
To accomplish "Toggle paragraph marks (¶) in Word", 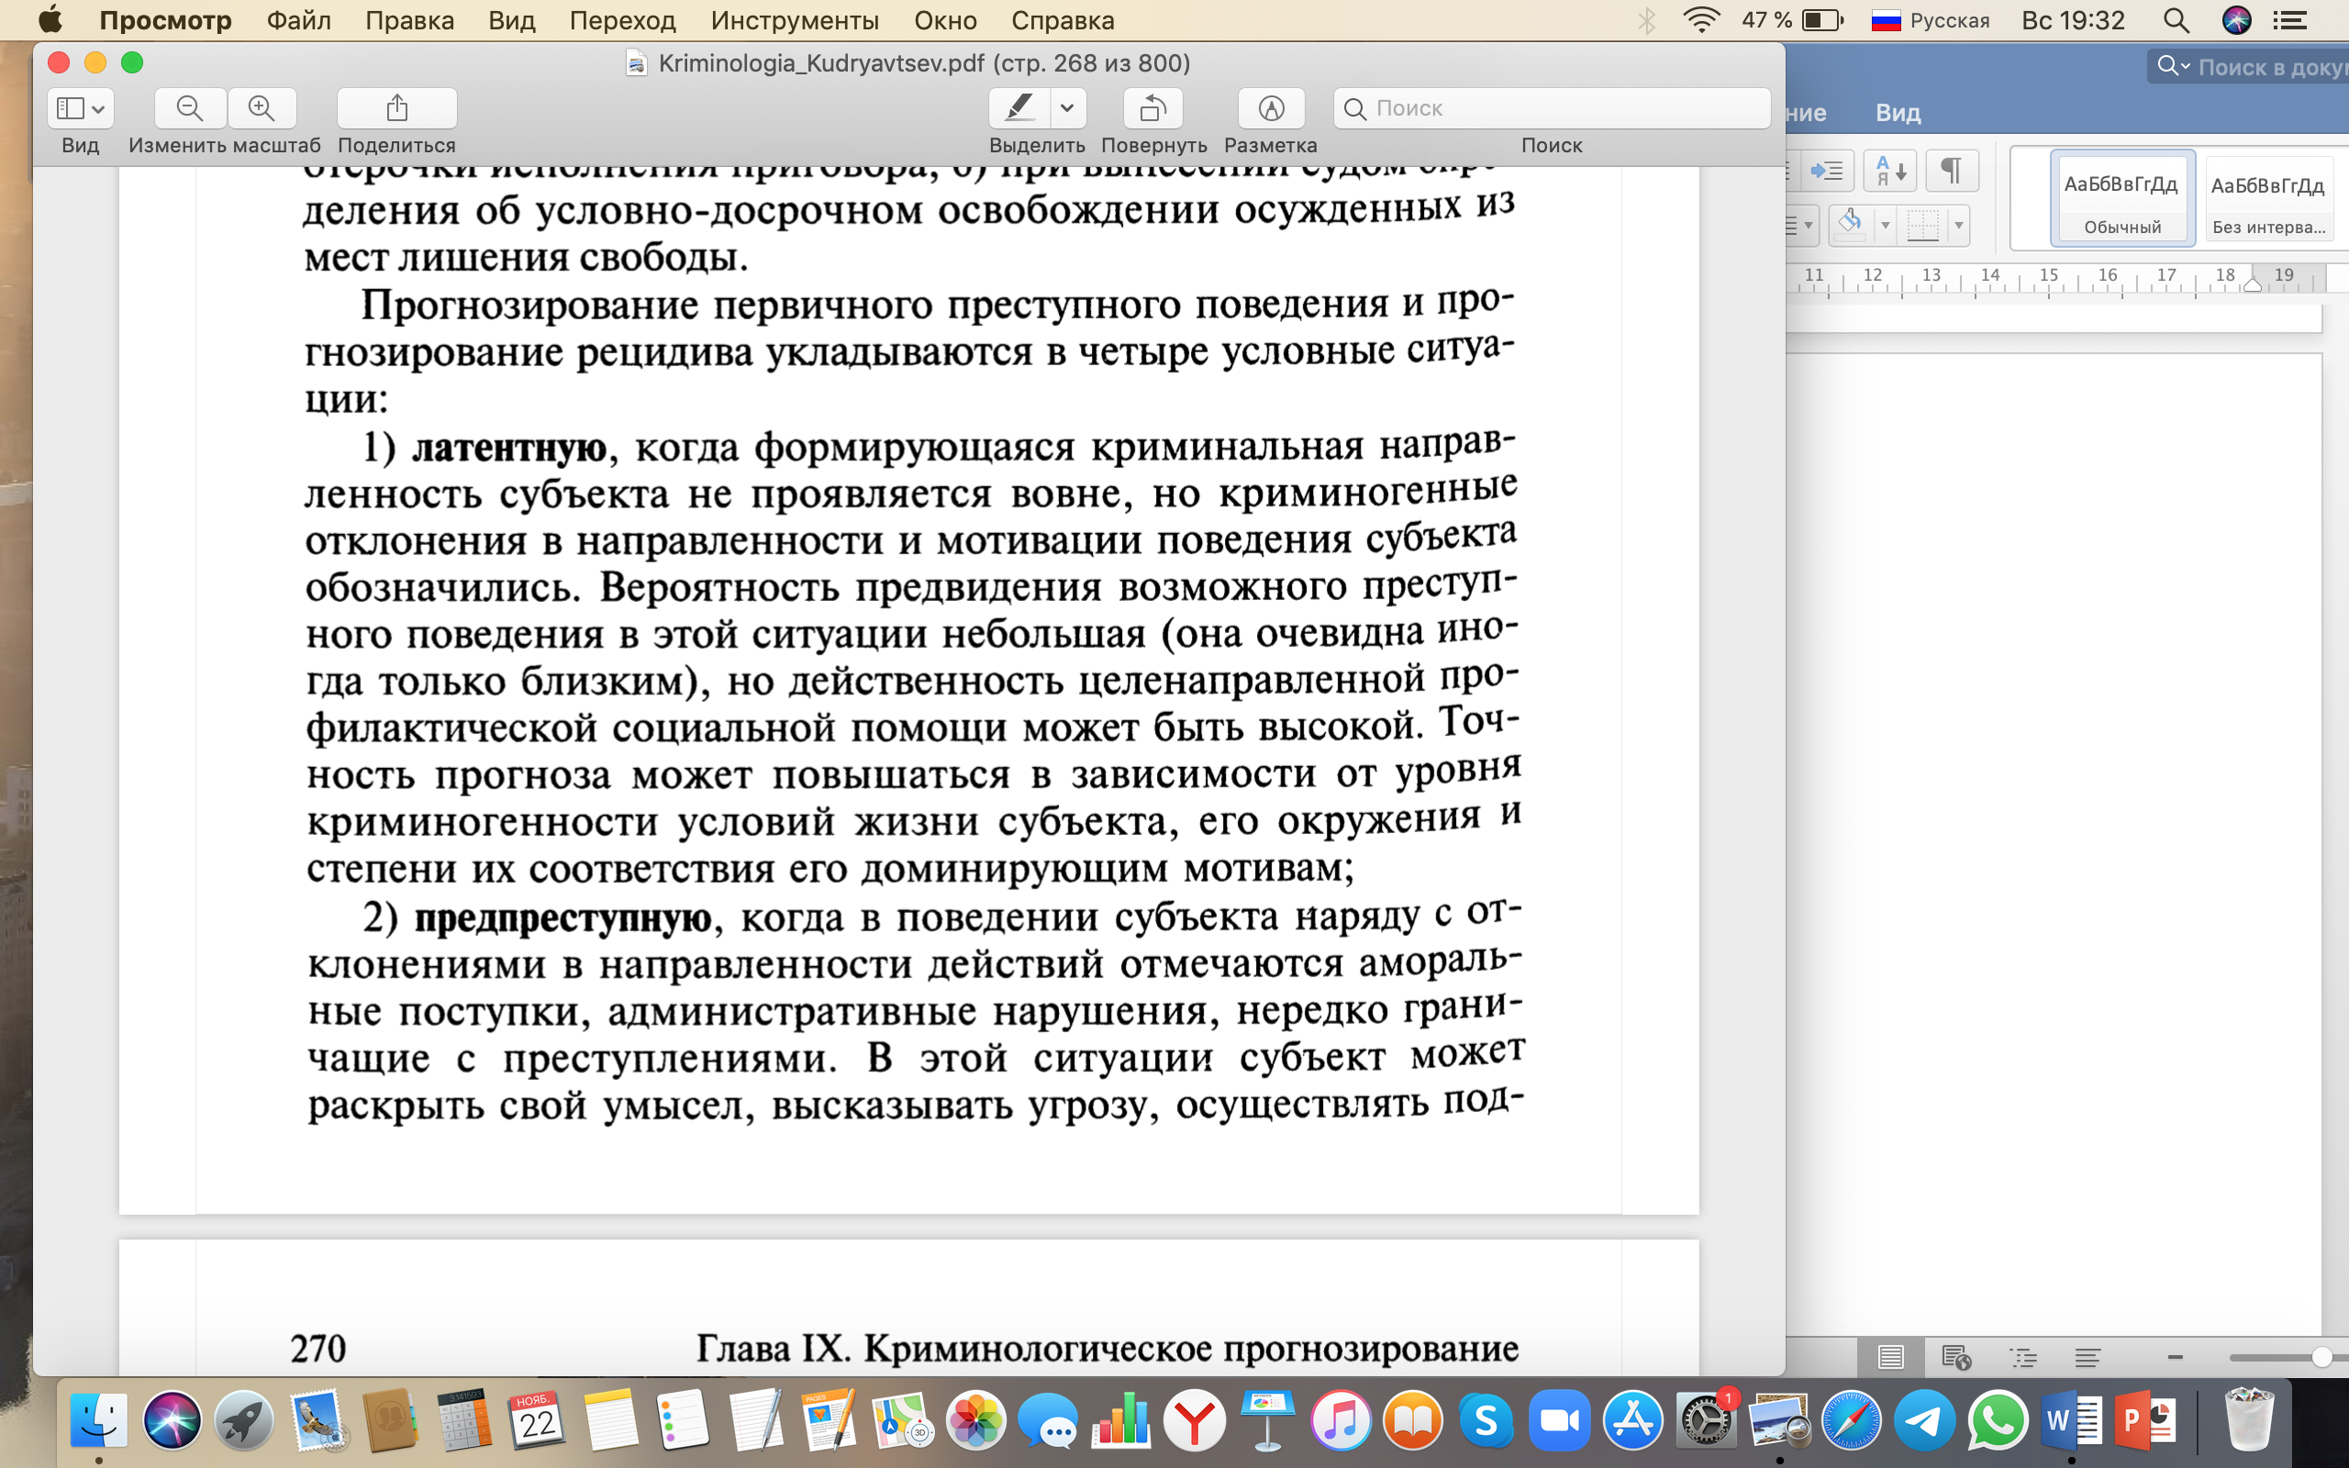I will (x=1951, y=171).
